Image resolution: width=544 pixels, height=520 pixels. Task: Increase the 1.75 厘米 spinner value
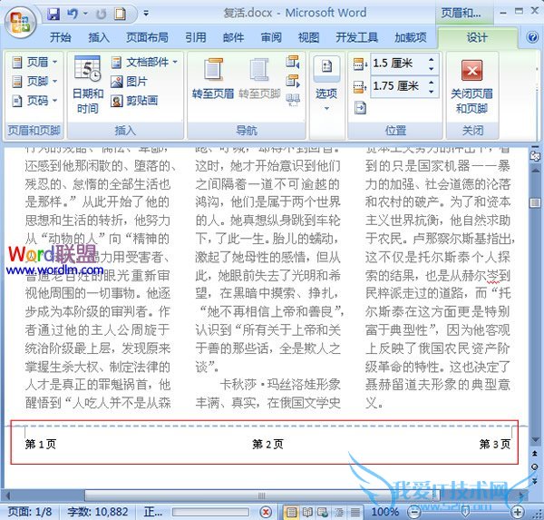(x=432, y=82)
